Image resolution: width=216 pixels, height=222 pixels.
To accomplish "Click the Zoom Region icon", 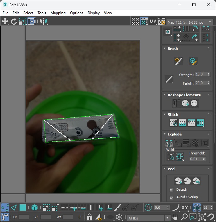I will coord(193,217).
